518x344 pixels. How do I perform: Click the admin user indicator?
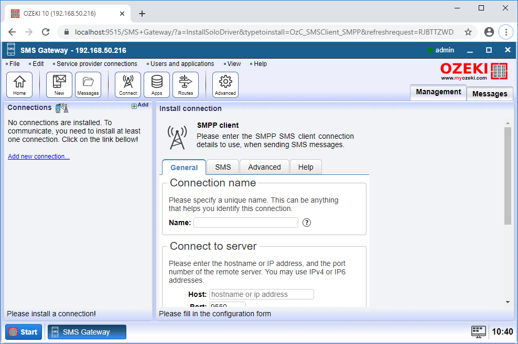(441, 50)
